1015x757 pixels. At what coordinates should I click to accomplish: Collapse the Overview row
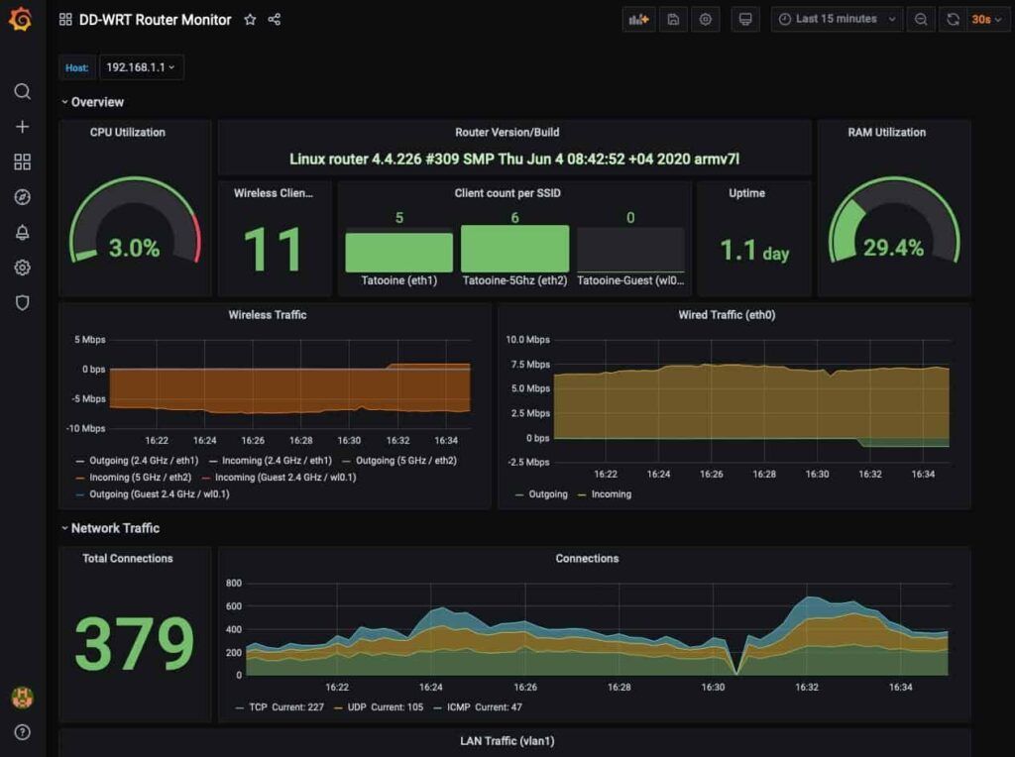coord(95,101)
